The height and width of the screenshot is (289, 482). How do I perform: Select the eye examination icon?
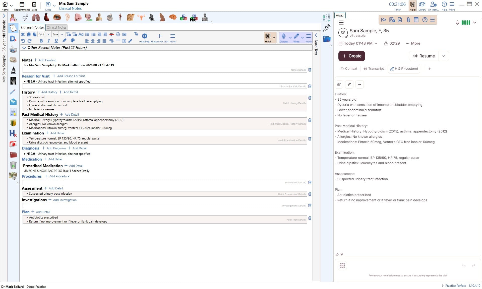[57, 17]
